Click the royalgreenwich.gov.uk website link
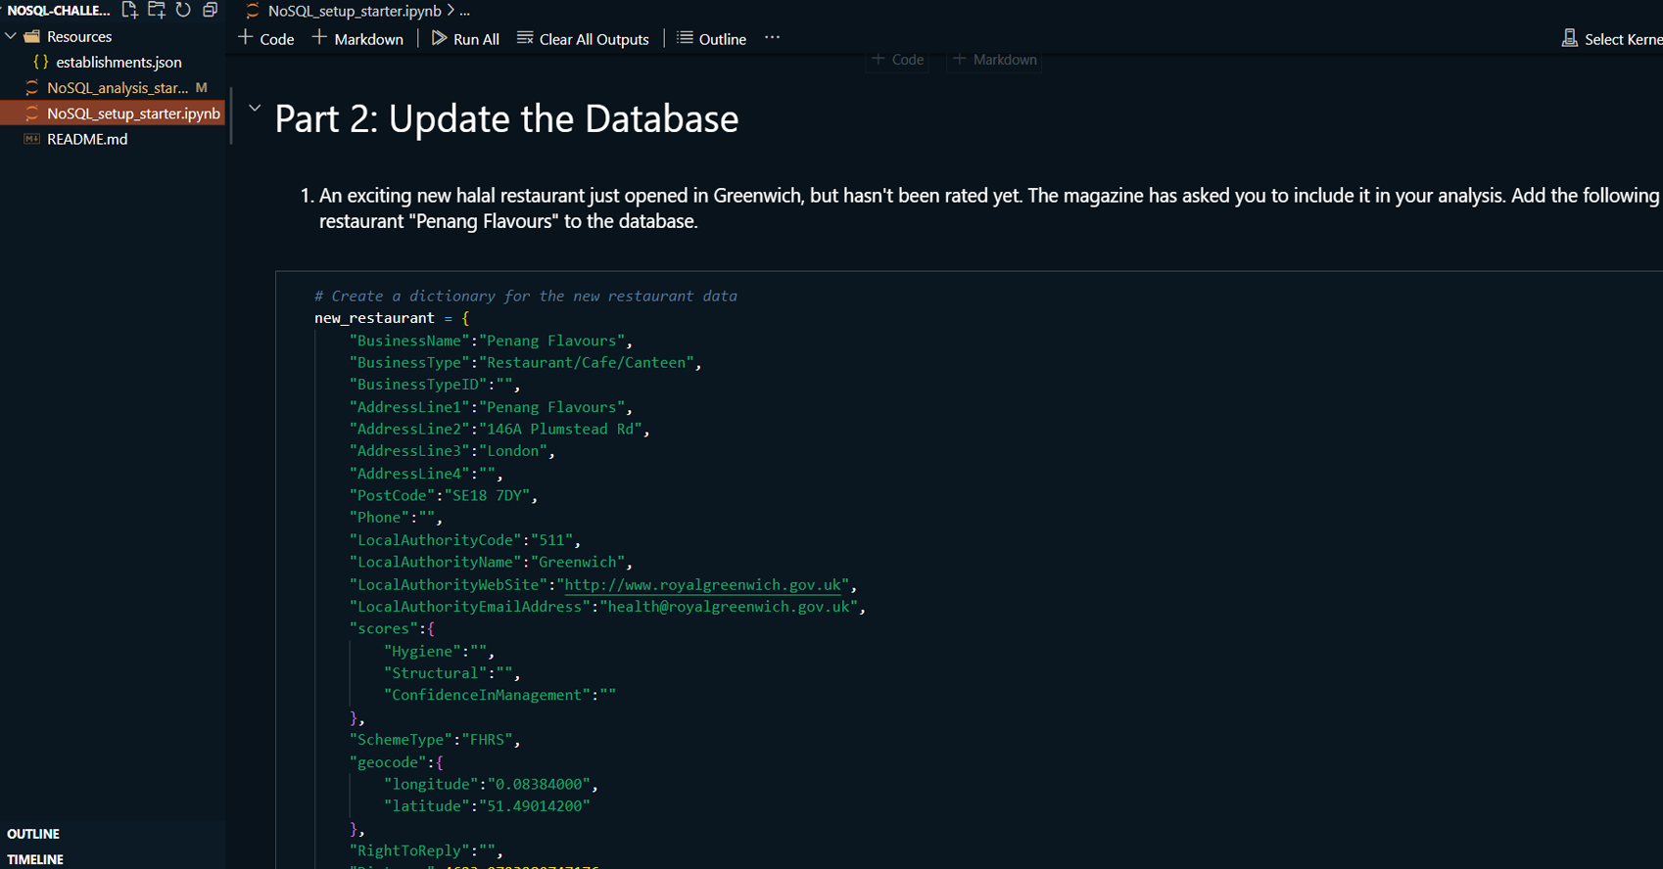The image size is (1663, 869). click(702, 585)
